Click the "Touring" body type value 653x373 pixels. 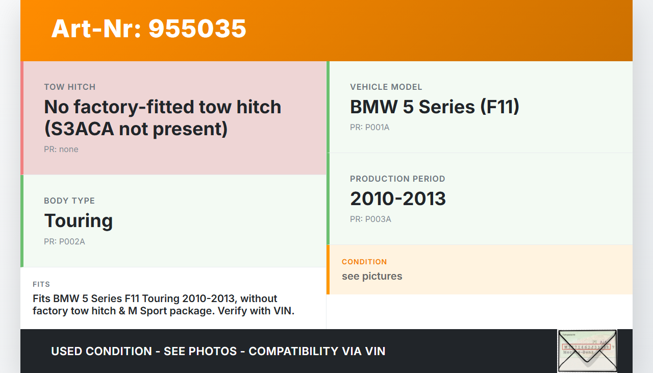[78, 221]
